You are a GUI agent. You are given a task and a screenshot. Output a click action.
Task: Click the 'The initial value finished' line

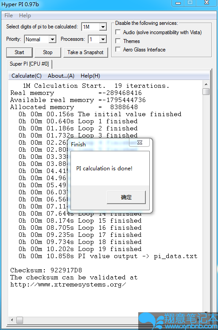(x=100, y=114)
